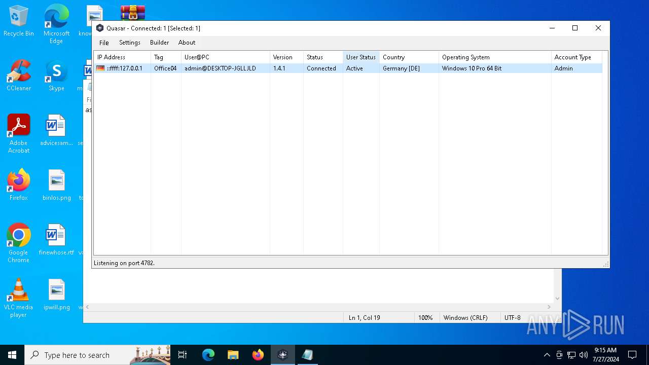Open the Builder menu
Viewport: 649px width, 365px height.
coord(159,43)
